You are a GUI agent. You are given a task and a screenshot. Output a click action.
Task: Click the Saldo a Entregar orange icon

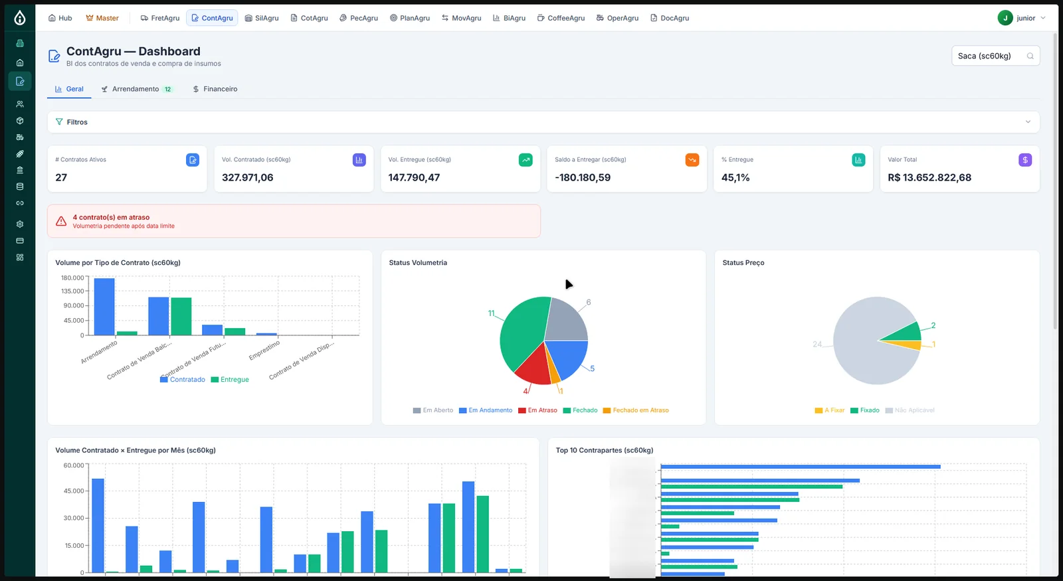tap(692, 160)
